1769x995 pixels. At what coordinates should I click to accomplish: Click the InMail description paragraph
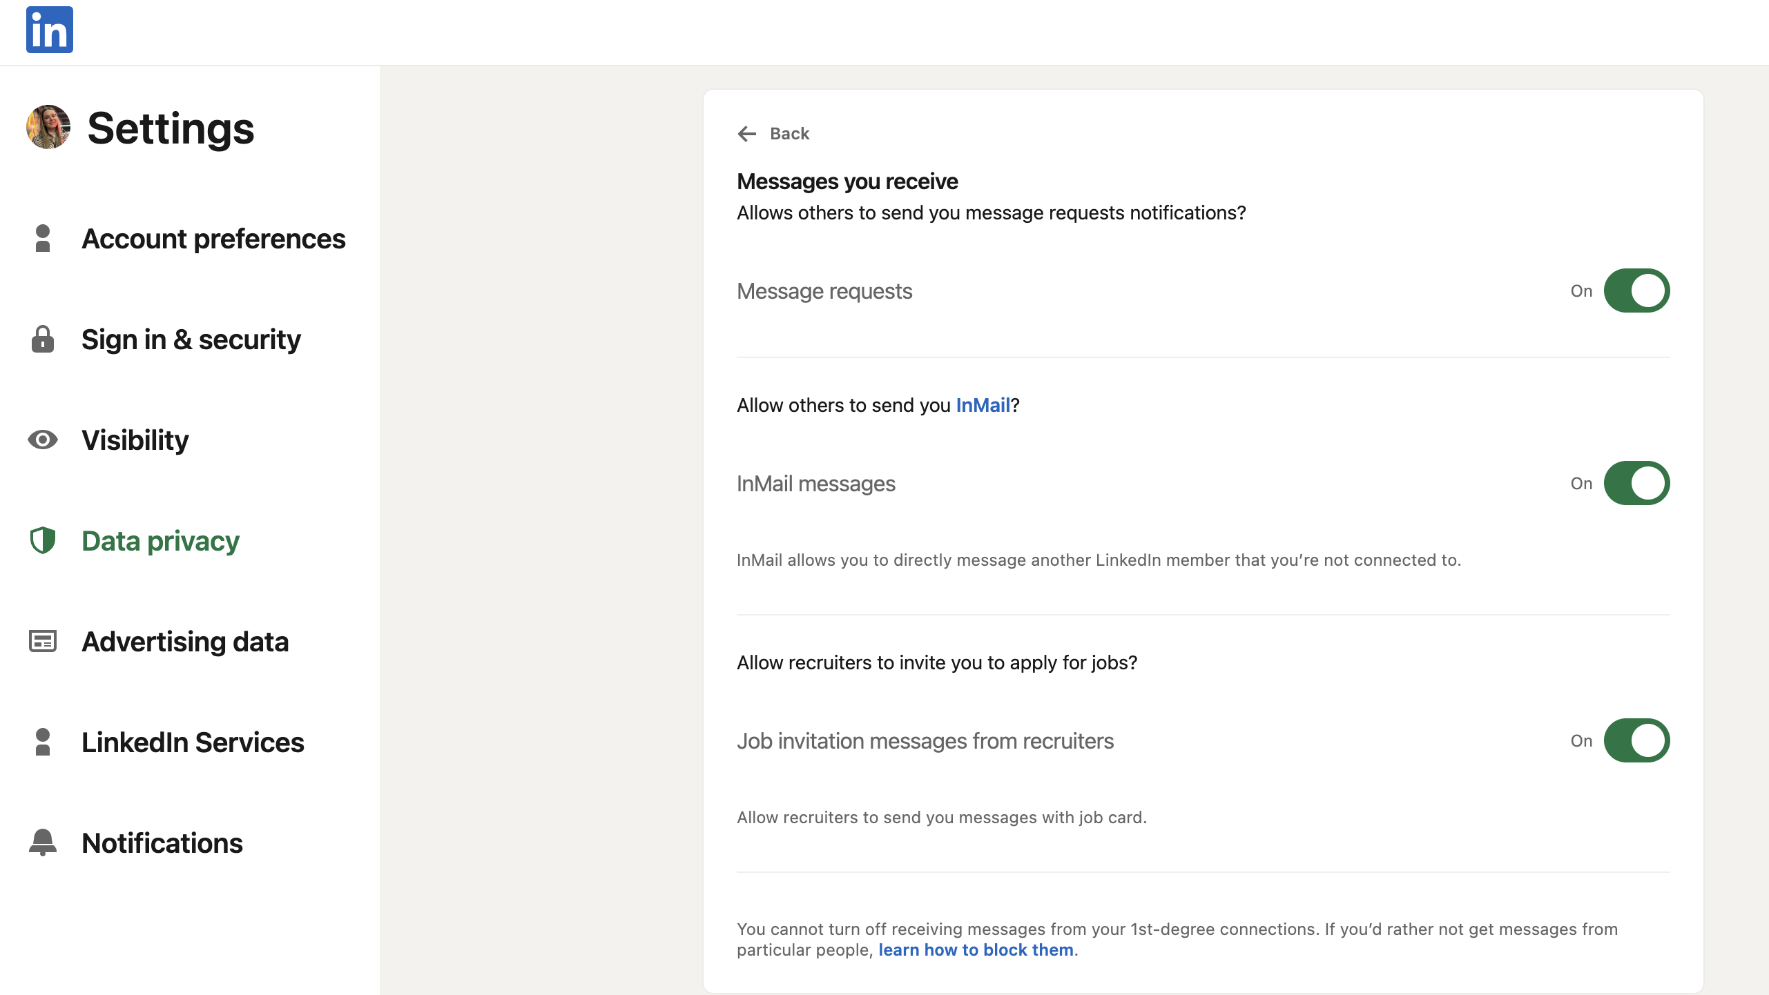(x=1099, y=560)
